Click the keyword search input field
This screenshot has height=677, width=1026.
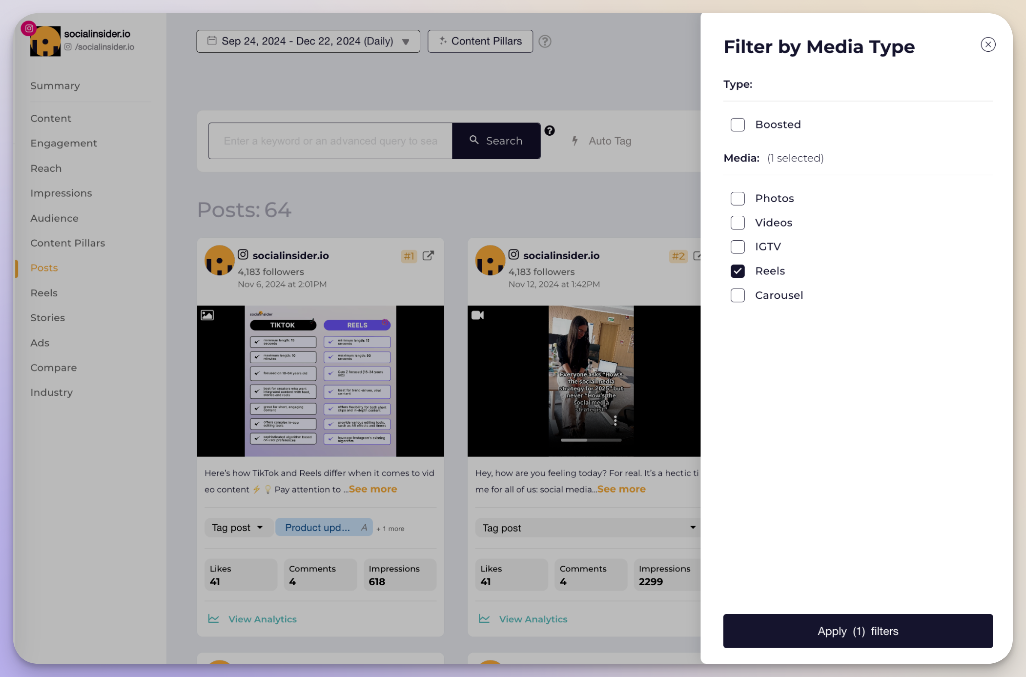[330, 141]
